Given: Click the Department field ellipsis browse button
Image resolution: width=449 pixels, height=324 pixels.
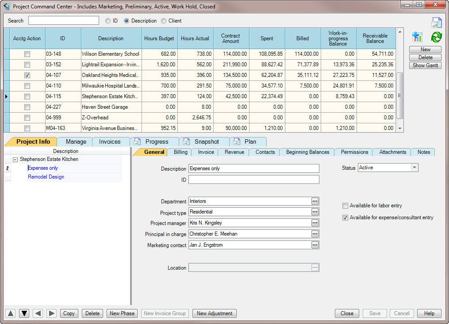Looking at the screenshot, I should (315, 201).
